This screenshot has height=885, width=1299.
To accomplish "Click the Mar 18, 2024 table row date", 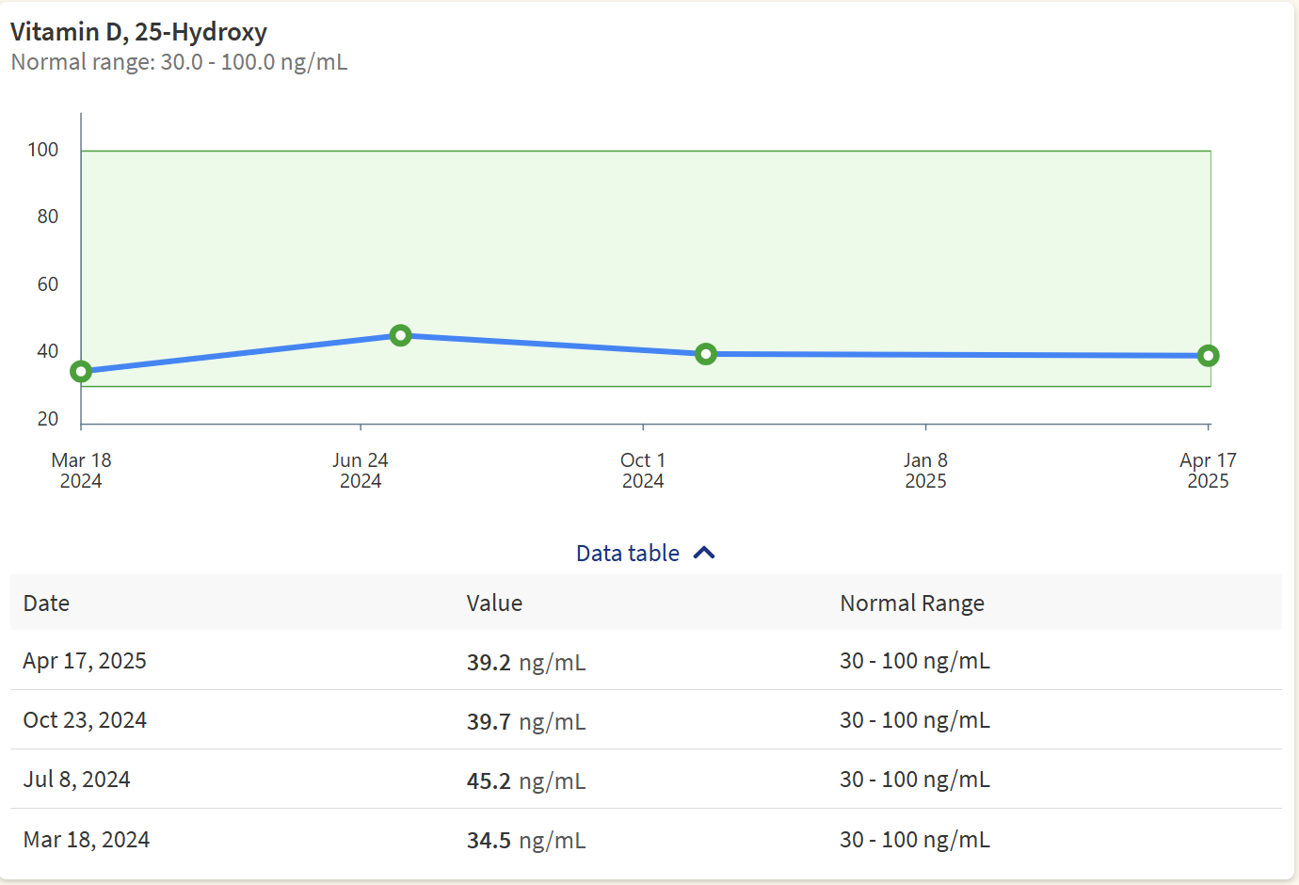I will [x=87, y=840].
